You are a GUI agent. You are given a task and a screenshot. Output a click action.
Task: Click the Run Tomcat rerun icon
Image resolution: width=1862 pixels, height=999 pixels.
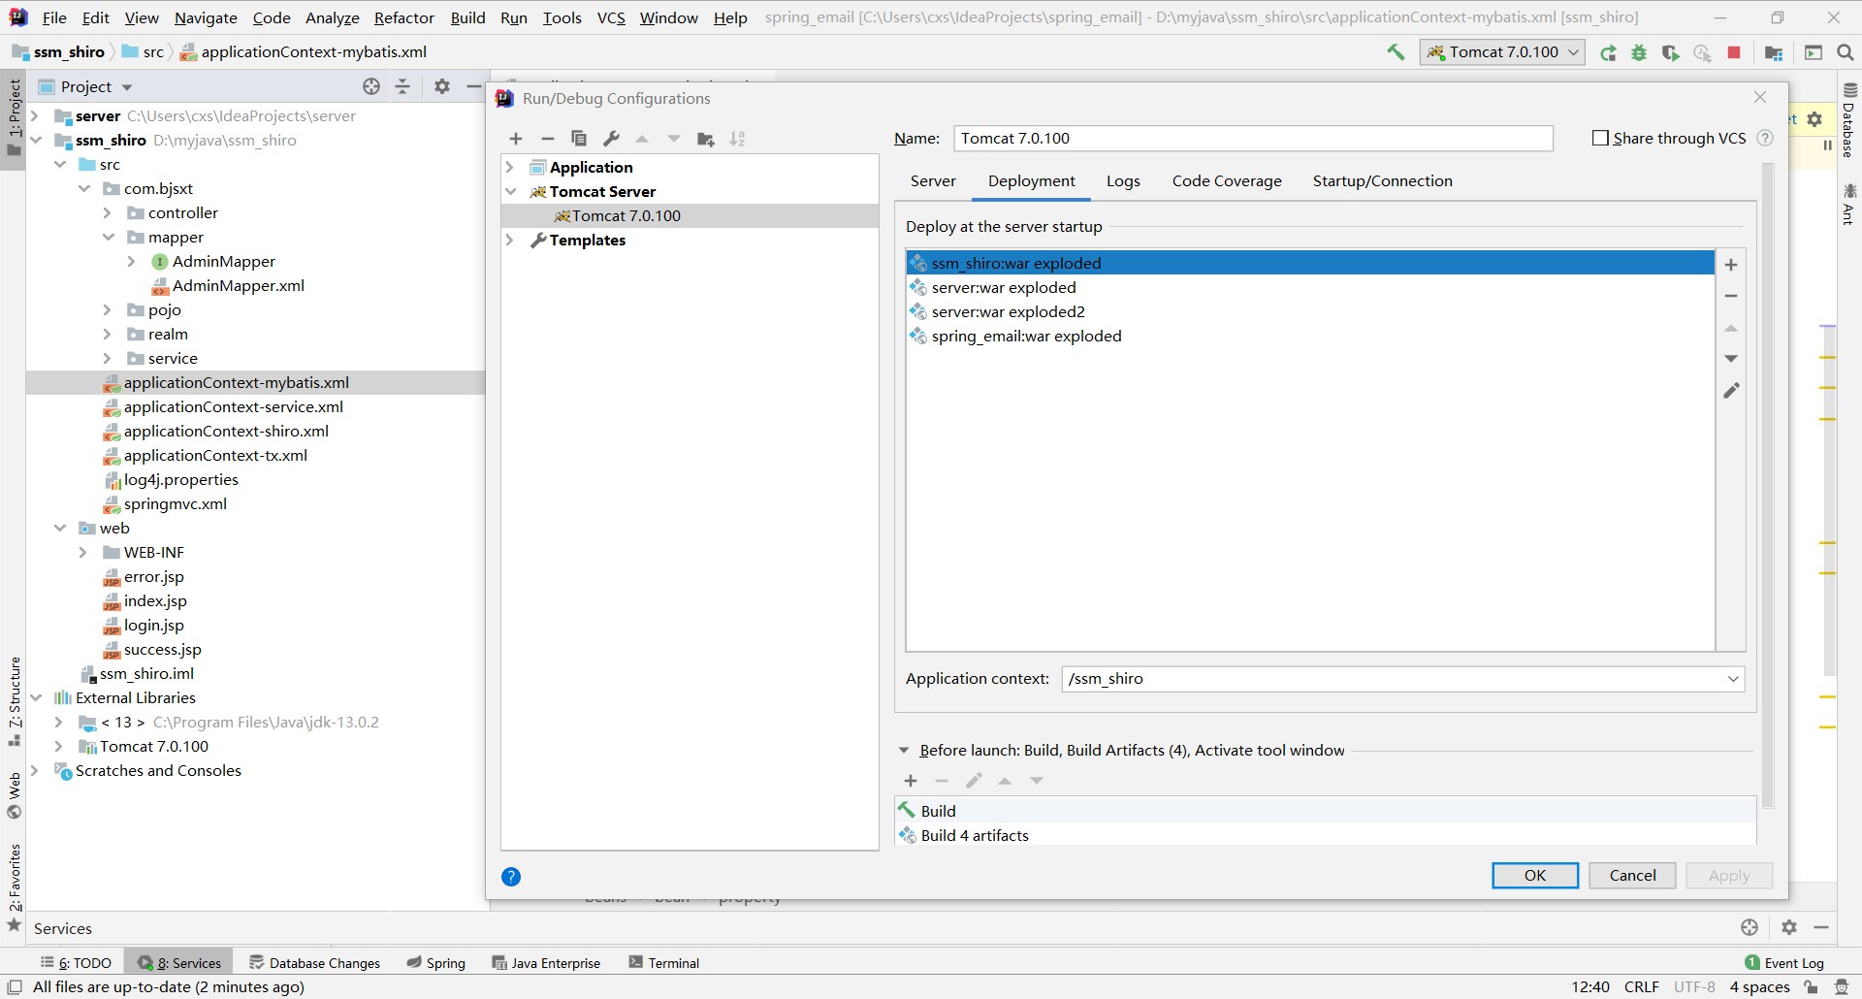coord(1608,52)
